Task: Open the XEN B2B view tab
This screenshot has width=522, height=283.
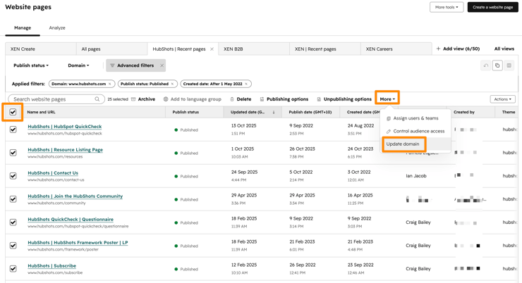Action: (x=254, y=49)
